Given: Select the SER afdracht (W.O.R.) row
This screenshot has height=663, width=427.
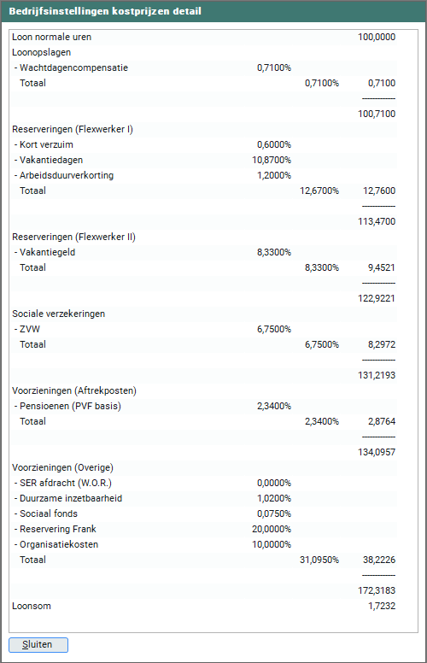Looking at the screenshot, I should coord(204,483).
